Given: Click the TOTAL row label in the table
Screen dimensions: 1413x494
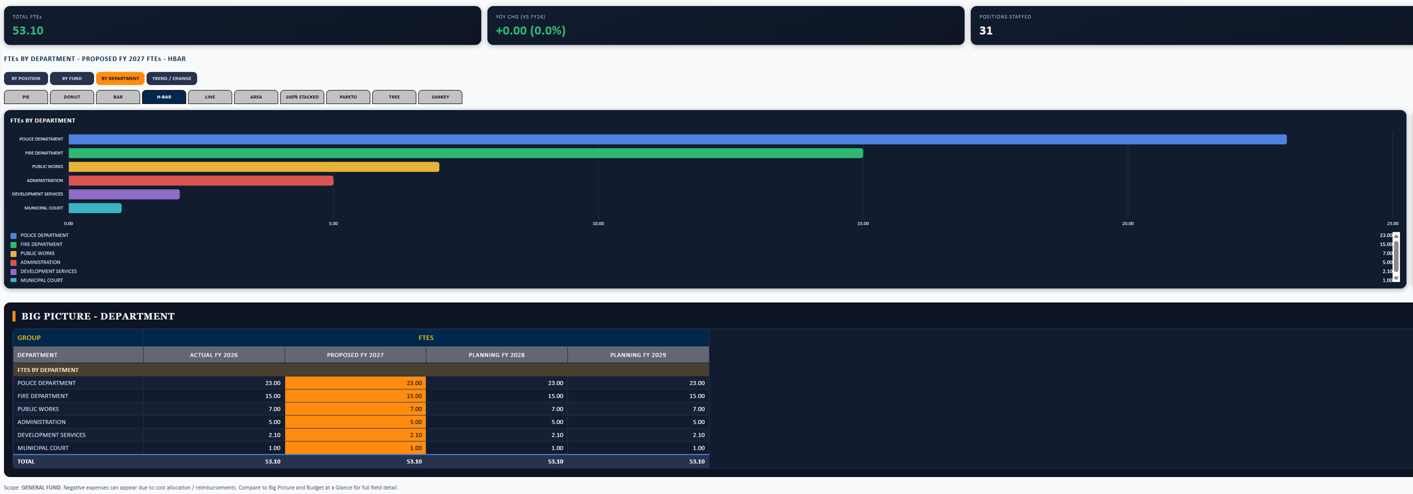Looking at the screenshot, I should tap(26, 462).
